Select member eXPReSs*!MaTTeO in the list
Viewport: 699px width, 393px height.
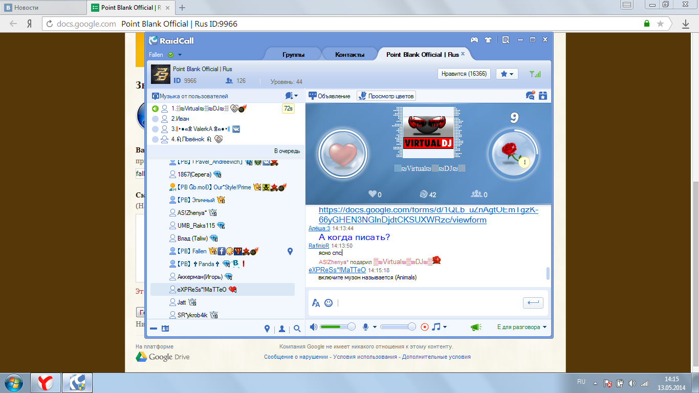click(223, 289)
